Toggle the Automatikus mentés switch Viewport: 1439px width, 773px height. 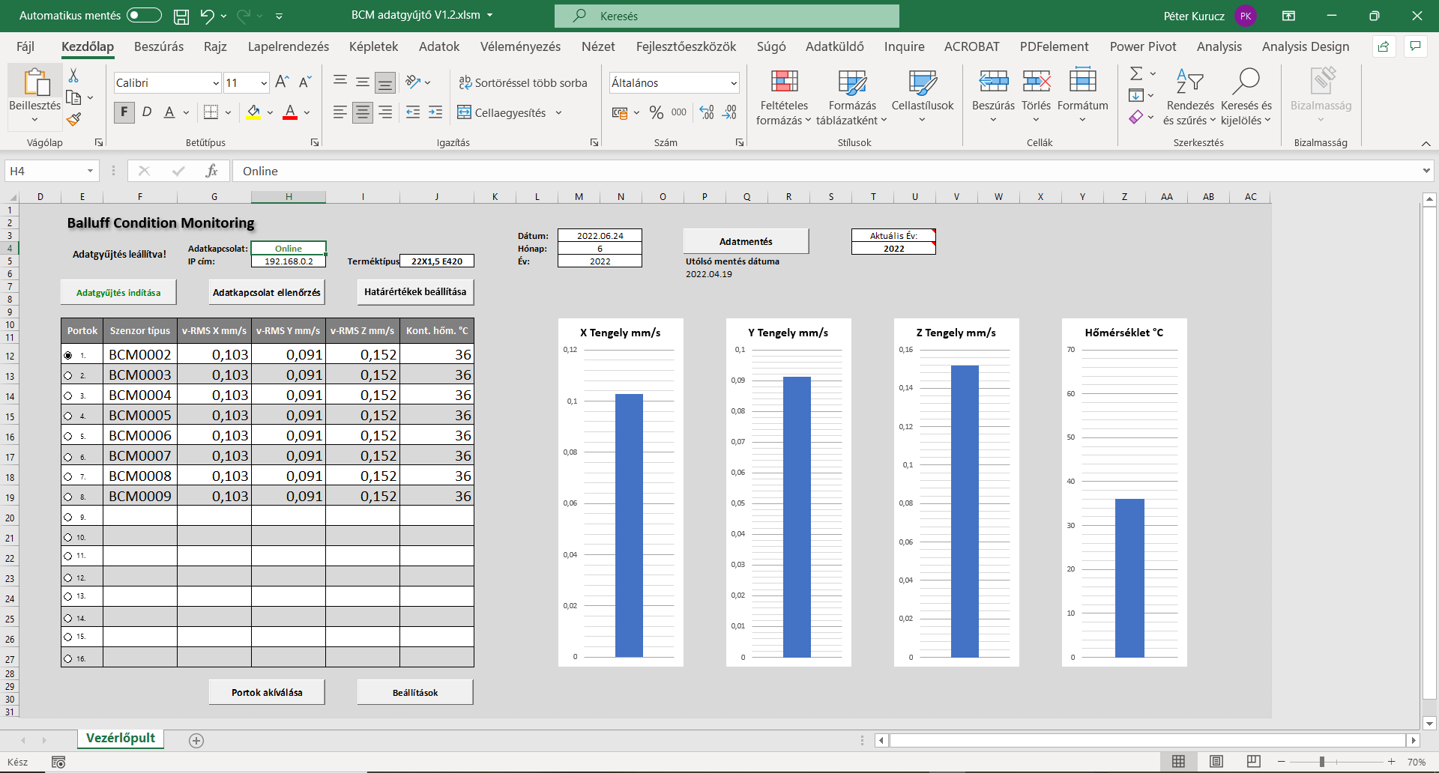[144, 16]
